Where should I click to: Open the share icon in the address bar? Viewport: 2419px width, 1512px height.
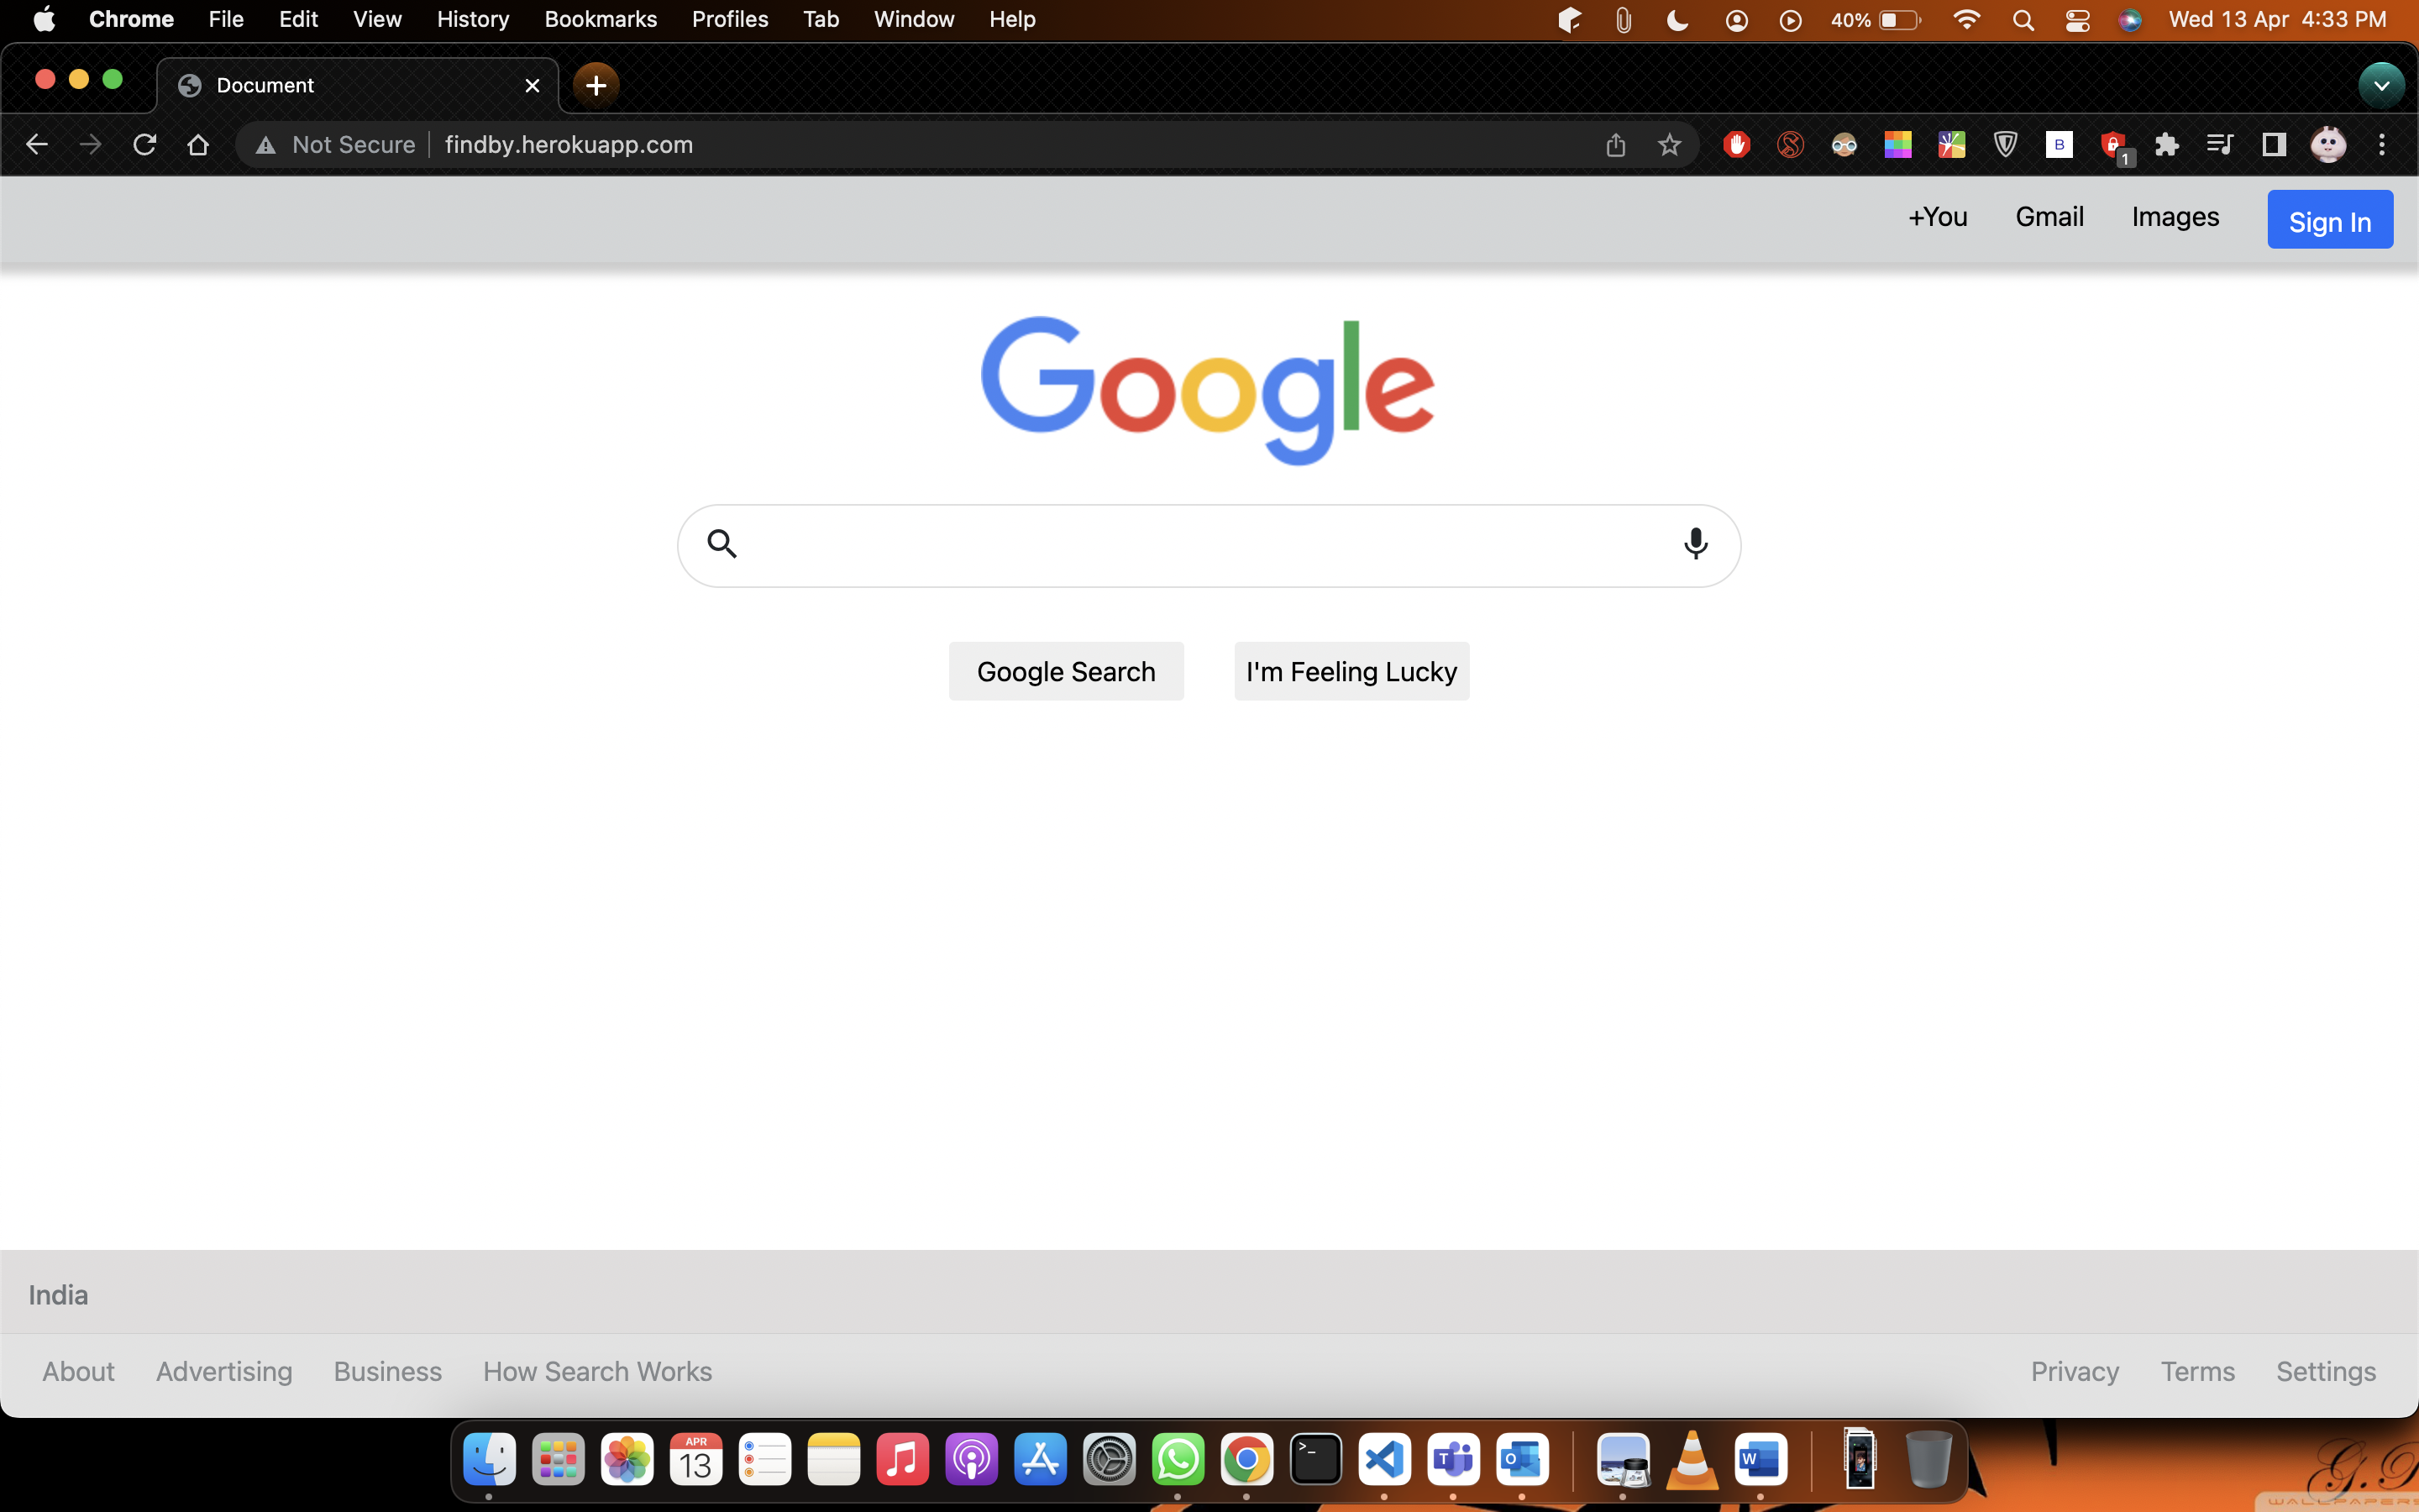[x=1615, y=145]
